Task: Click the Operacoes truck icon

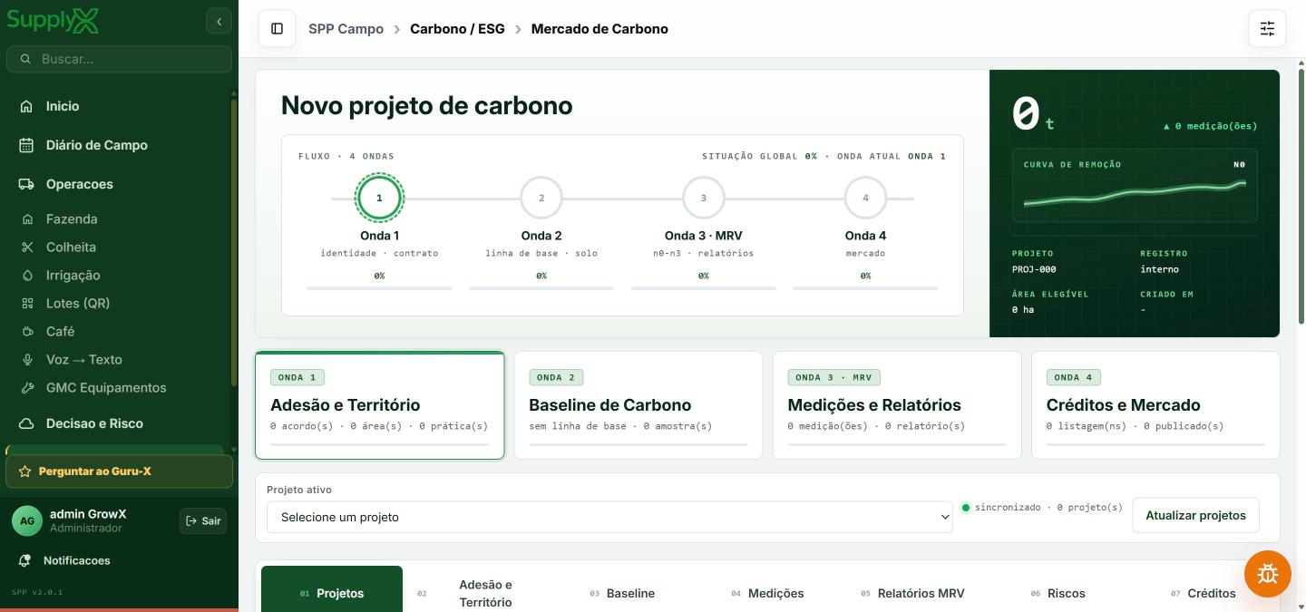Action: [26, 184]
